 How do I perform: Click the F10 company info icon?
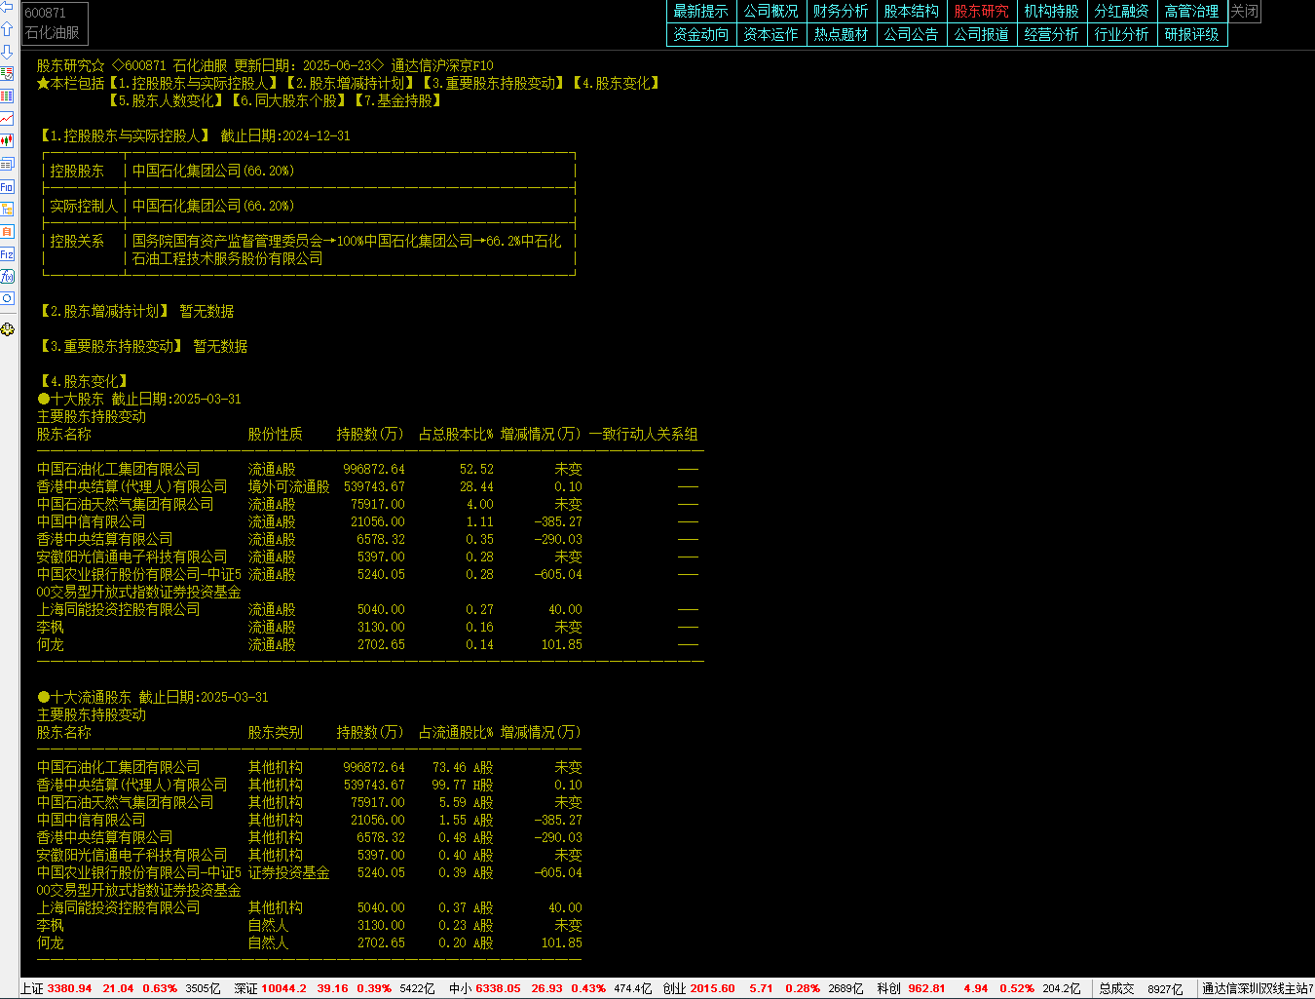point(7,186)
